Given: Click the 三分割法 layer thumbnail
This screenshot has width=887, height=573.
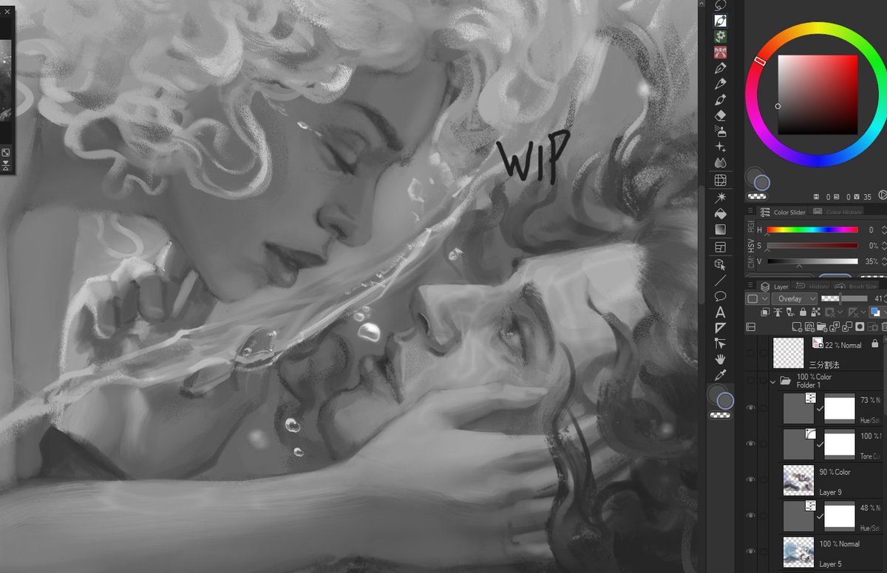Looking at the screenshot, I should [x=788, y=353].
